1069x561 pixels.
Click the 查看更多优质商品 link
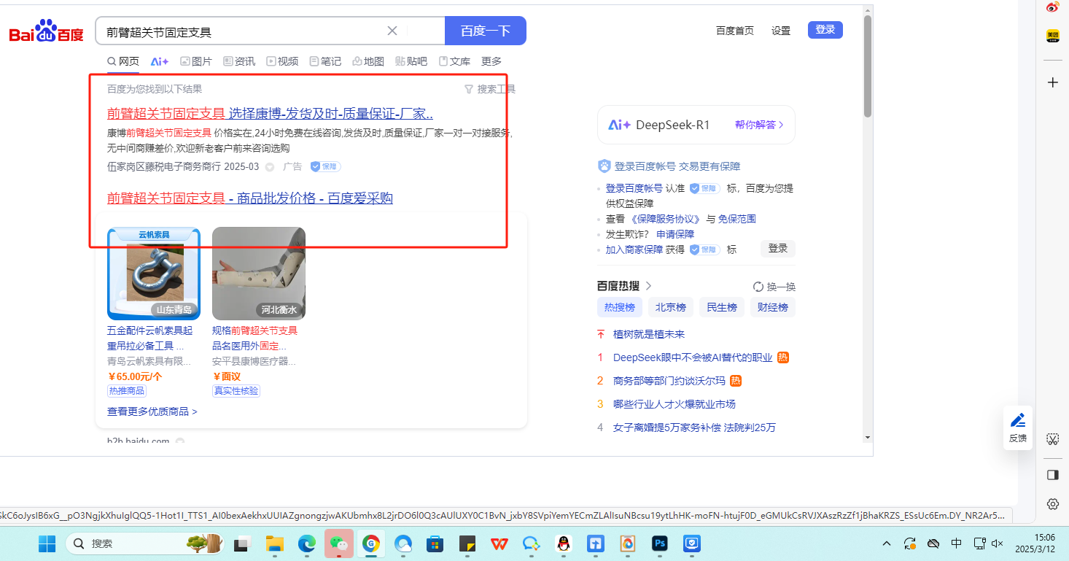152,411
